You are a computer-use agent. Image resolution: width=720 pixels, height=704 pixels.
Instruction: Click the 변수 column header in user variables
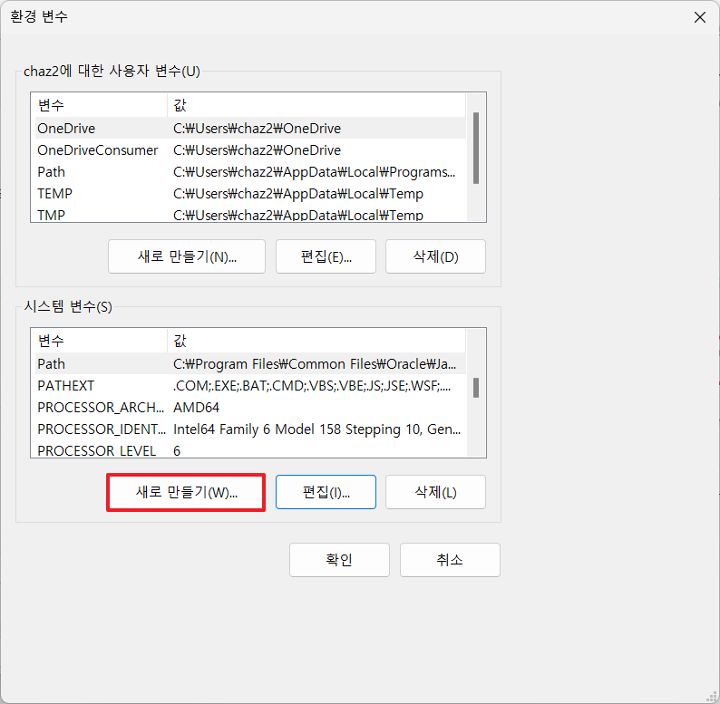[x=101, y=105]
